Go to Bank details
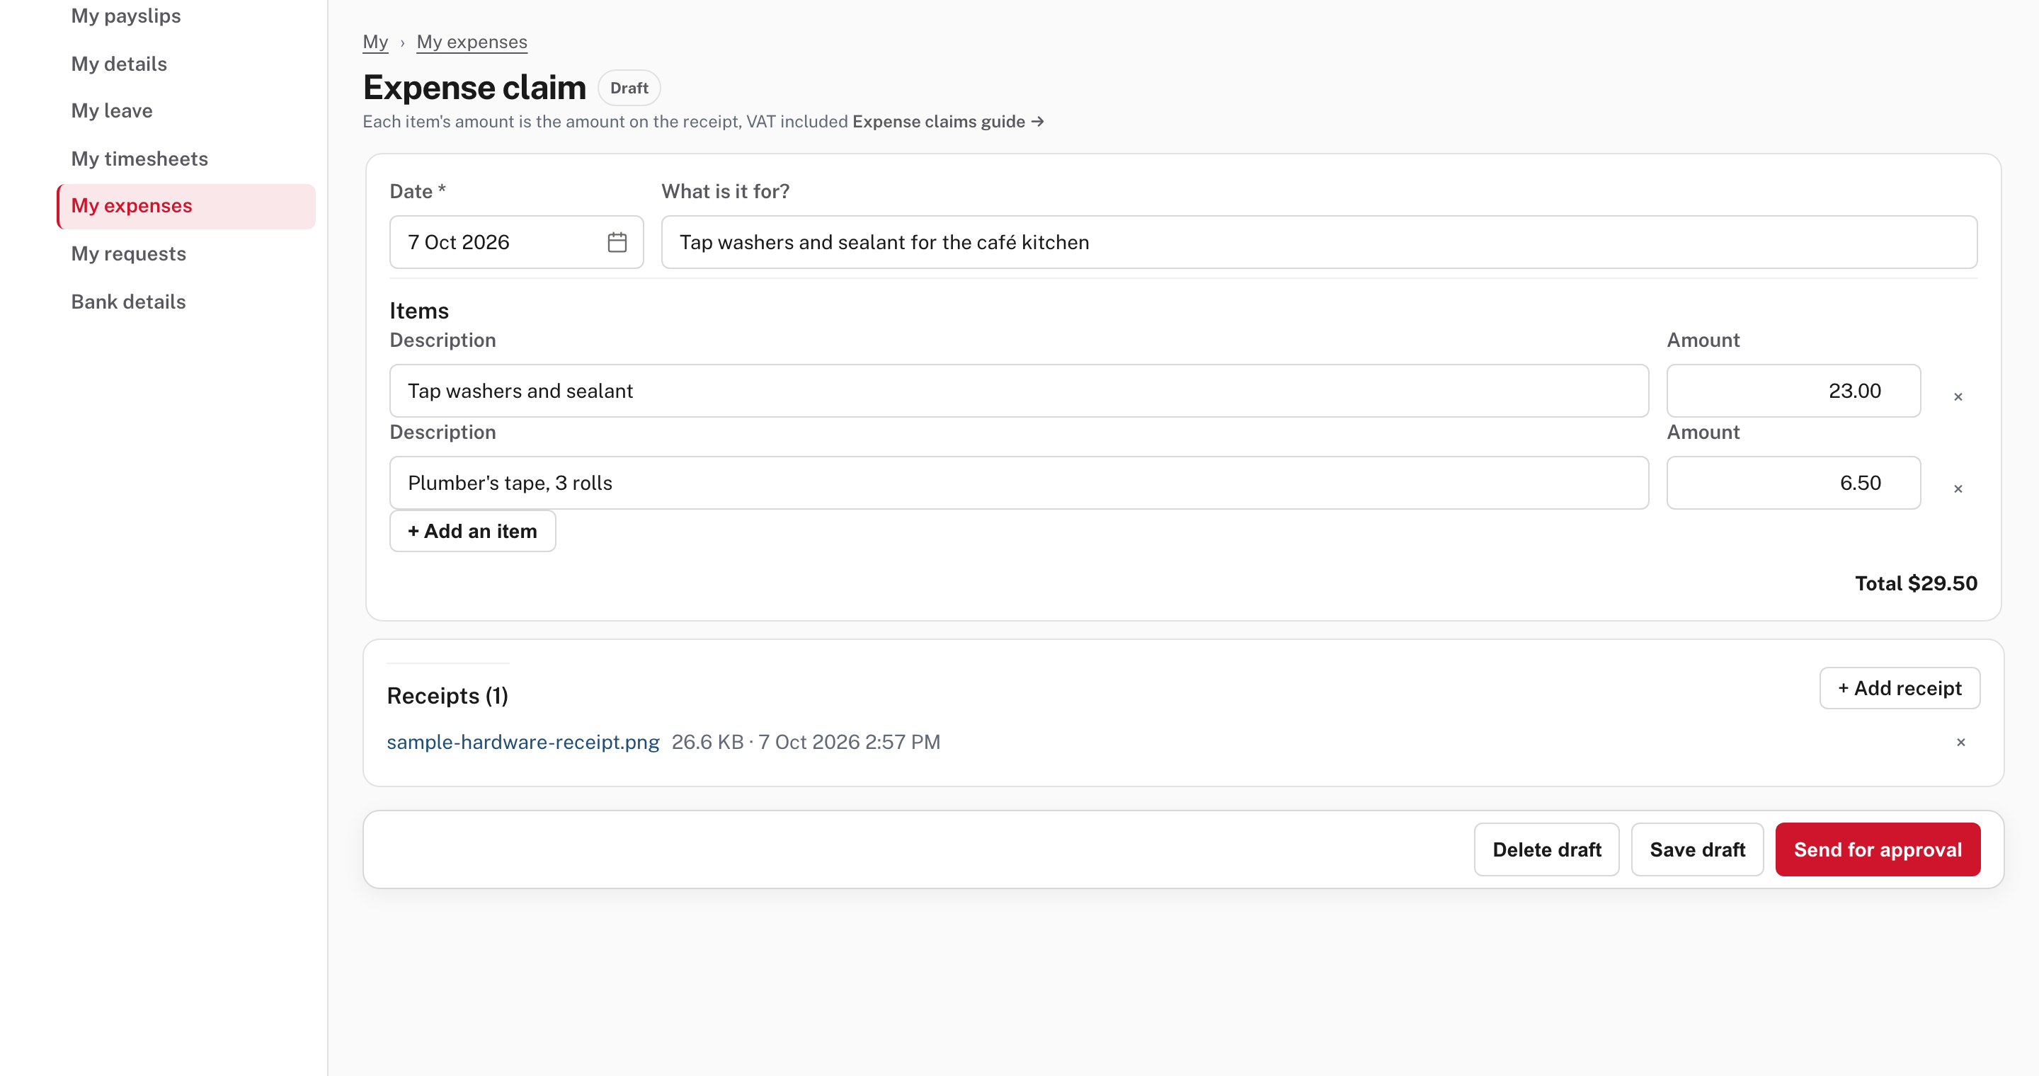This screenshot has width=2039, height=1076. 128,302
